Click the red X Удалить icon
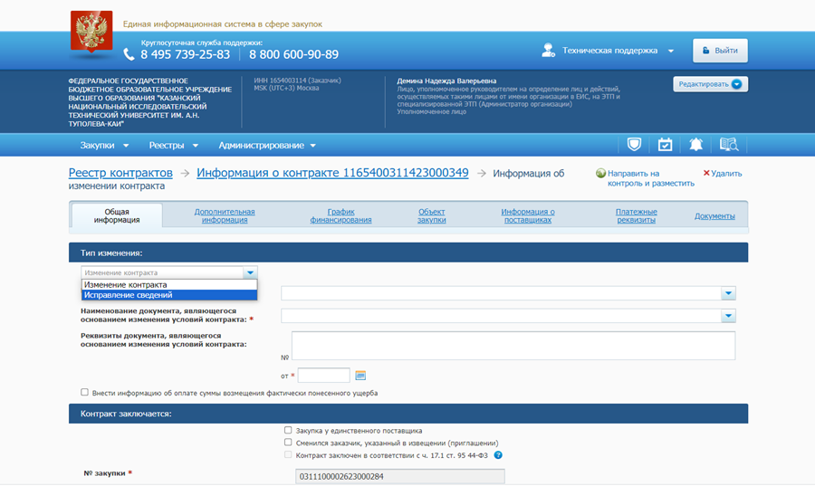The height and width of the screenshot is (486, 815). point(706,173)
